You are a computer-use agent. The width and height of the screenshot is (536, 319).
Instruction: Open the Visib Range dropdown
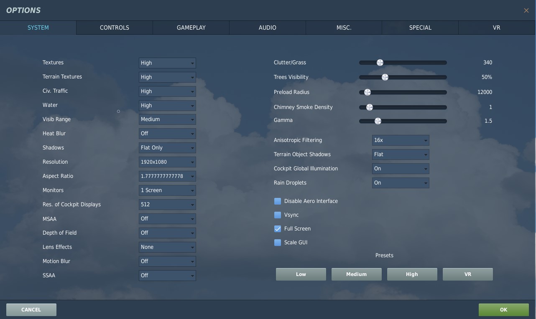(167, 119)
